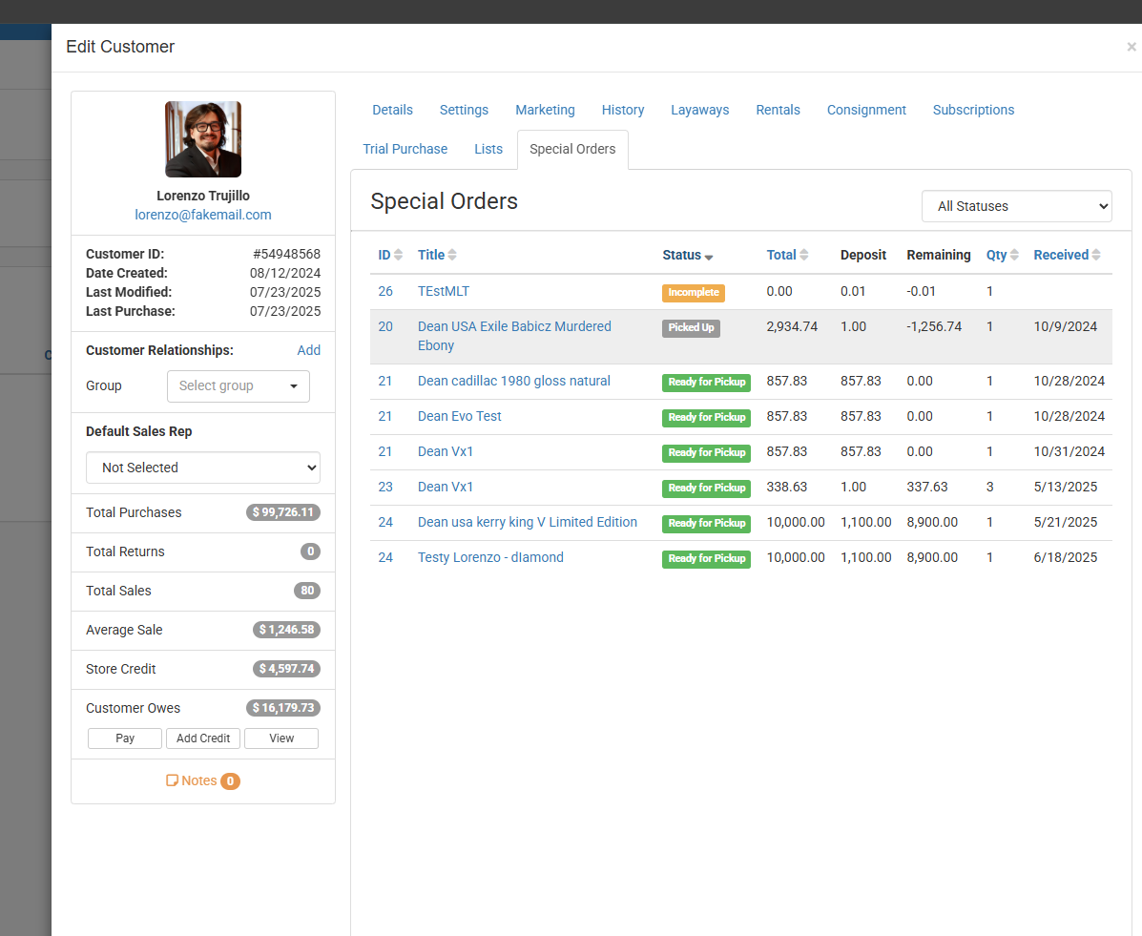Open the Consignment tab
The image size is (1142, 936).
tap(866, 110)
